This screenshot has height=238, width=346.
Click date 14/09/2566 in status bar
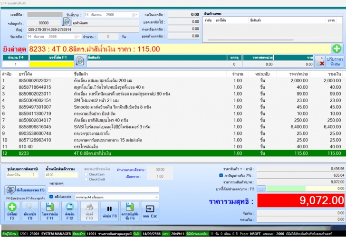pyautogui.click(x=151, y=234)
